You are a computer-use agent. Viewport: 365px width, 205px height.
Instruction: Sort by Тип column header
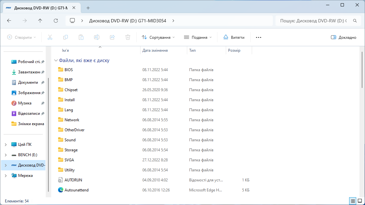[206, 50]
